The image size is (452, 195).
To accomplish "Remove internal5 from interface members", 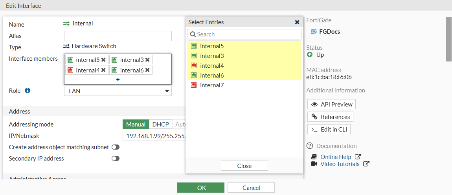I will pyautogui.click(x=103, y=60).
